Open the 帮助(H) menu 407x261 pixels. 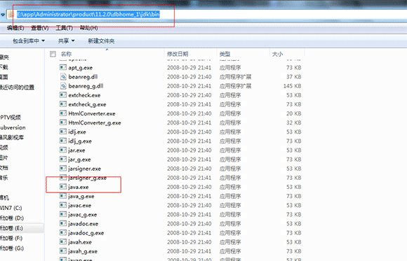(88, 28)
